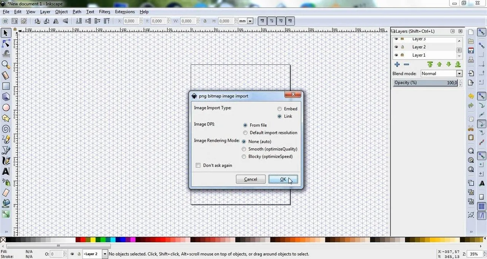Select the Pencil freehand tool
487x259 pixels.
tap(6, 140)
